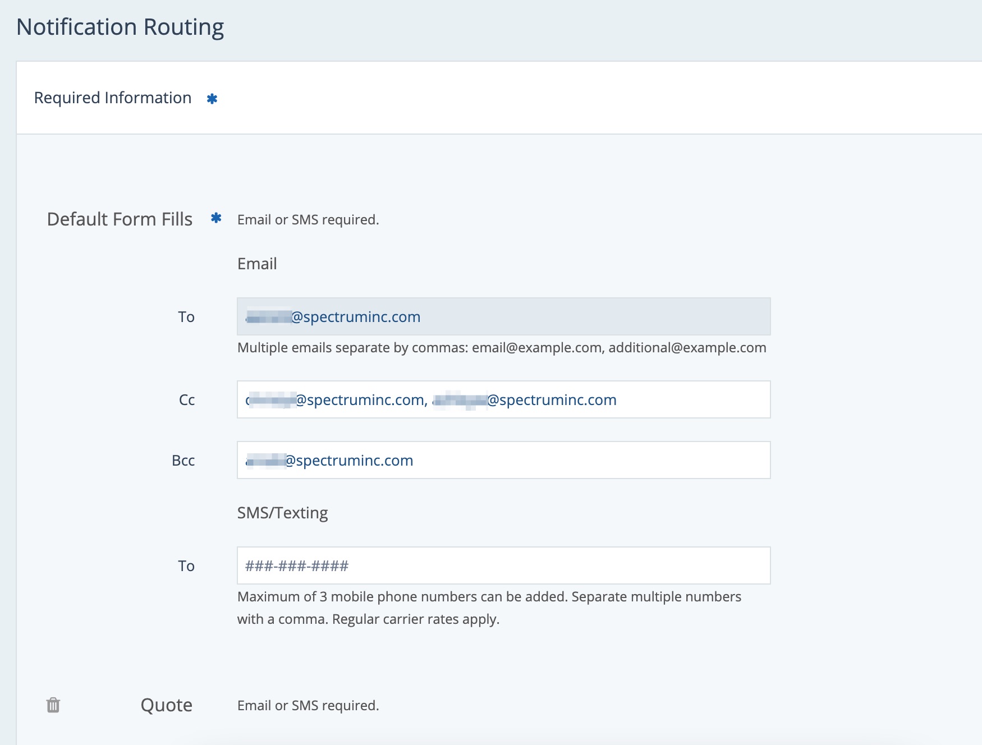Click the asterisk beside Required Information
This screenshot has width=982, height=745.
[x=212, y=99]
